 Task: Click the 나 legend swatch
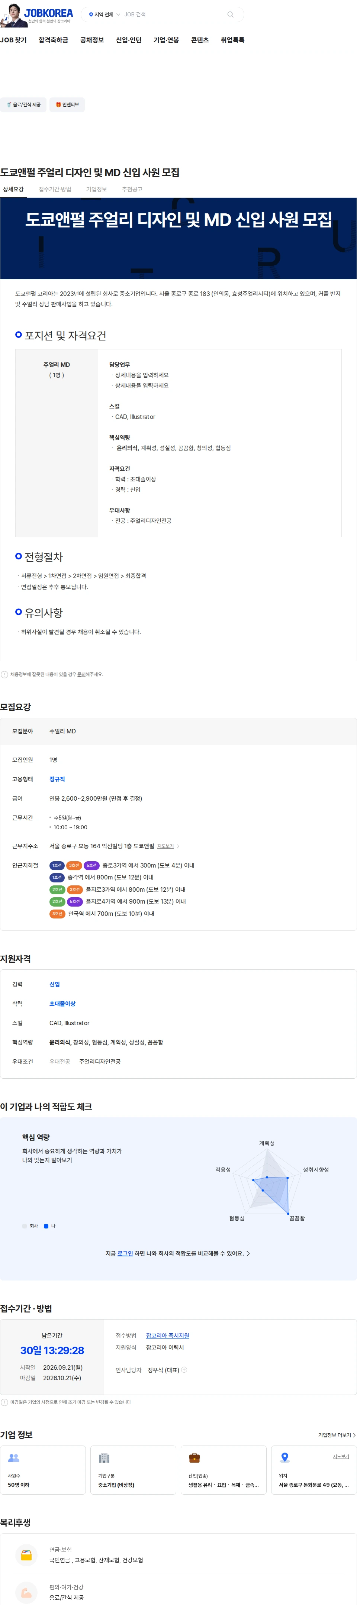click(46, 1226)
